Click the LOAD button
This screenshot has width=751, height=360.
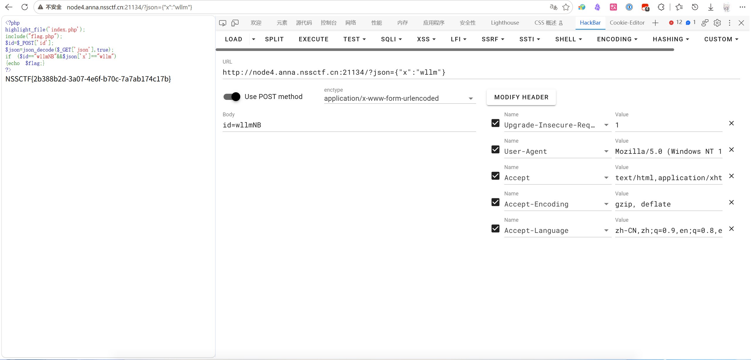coord(234,39)
